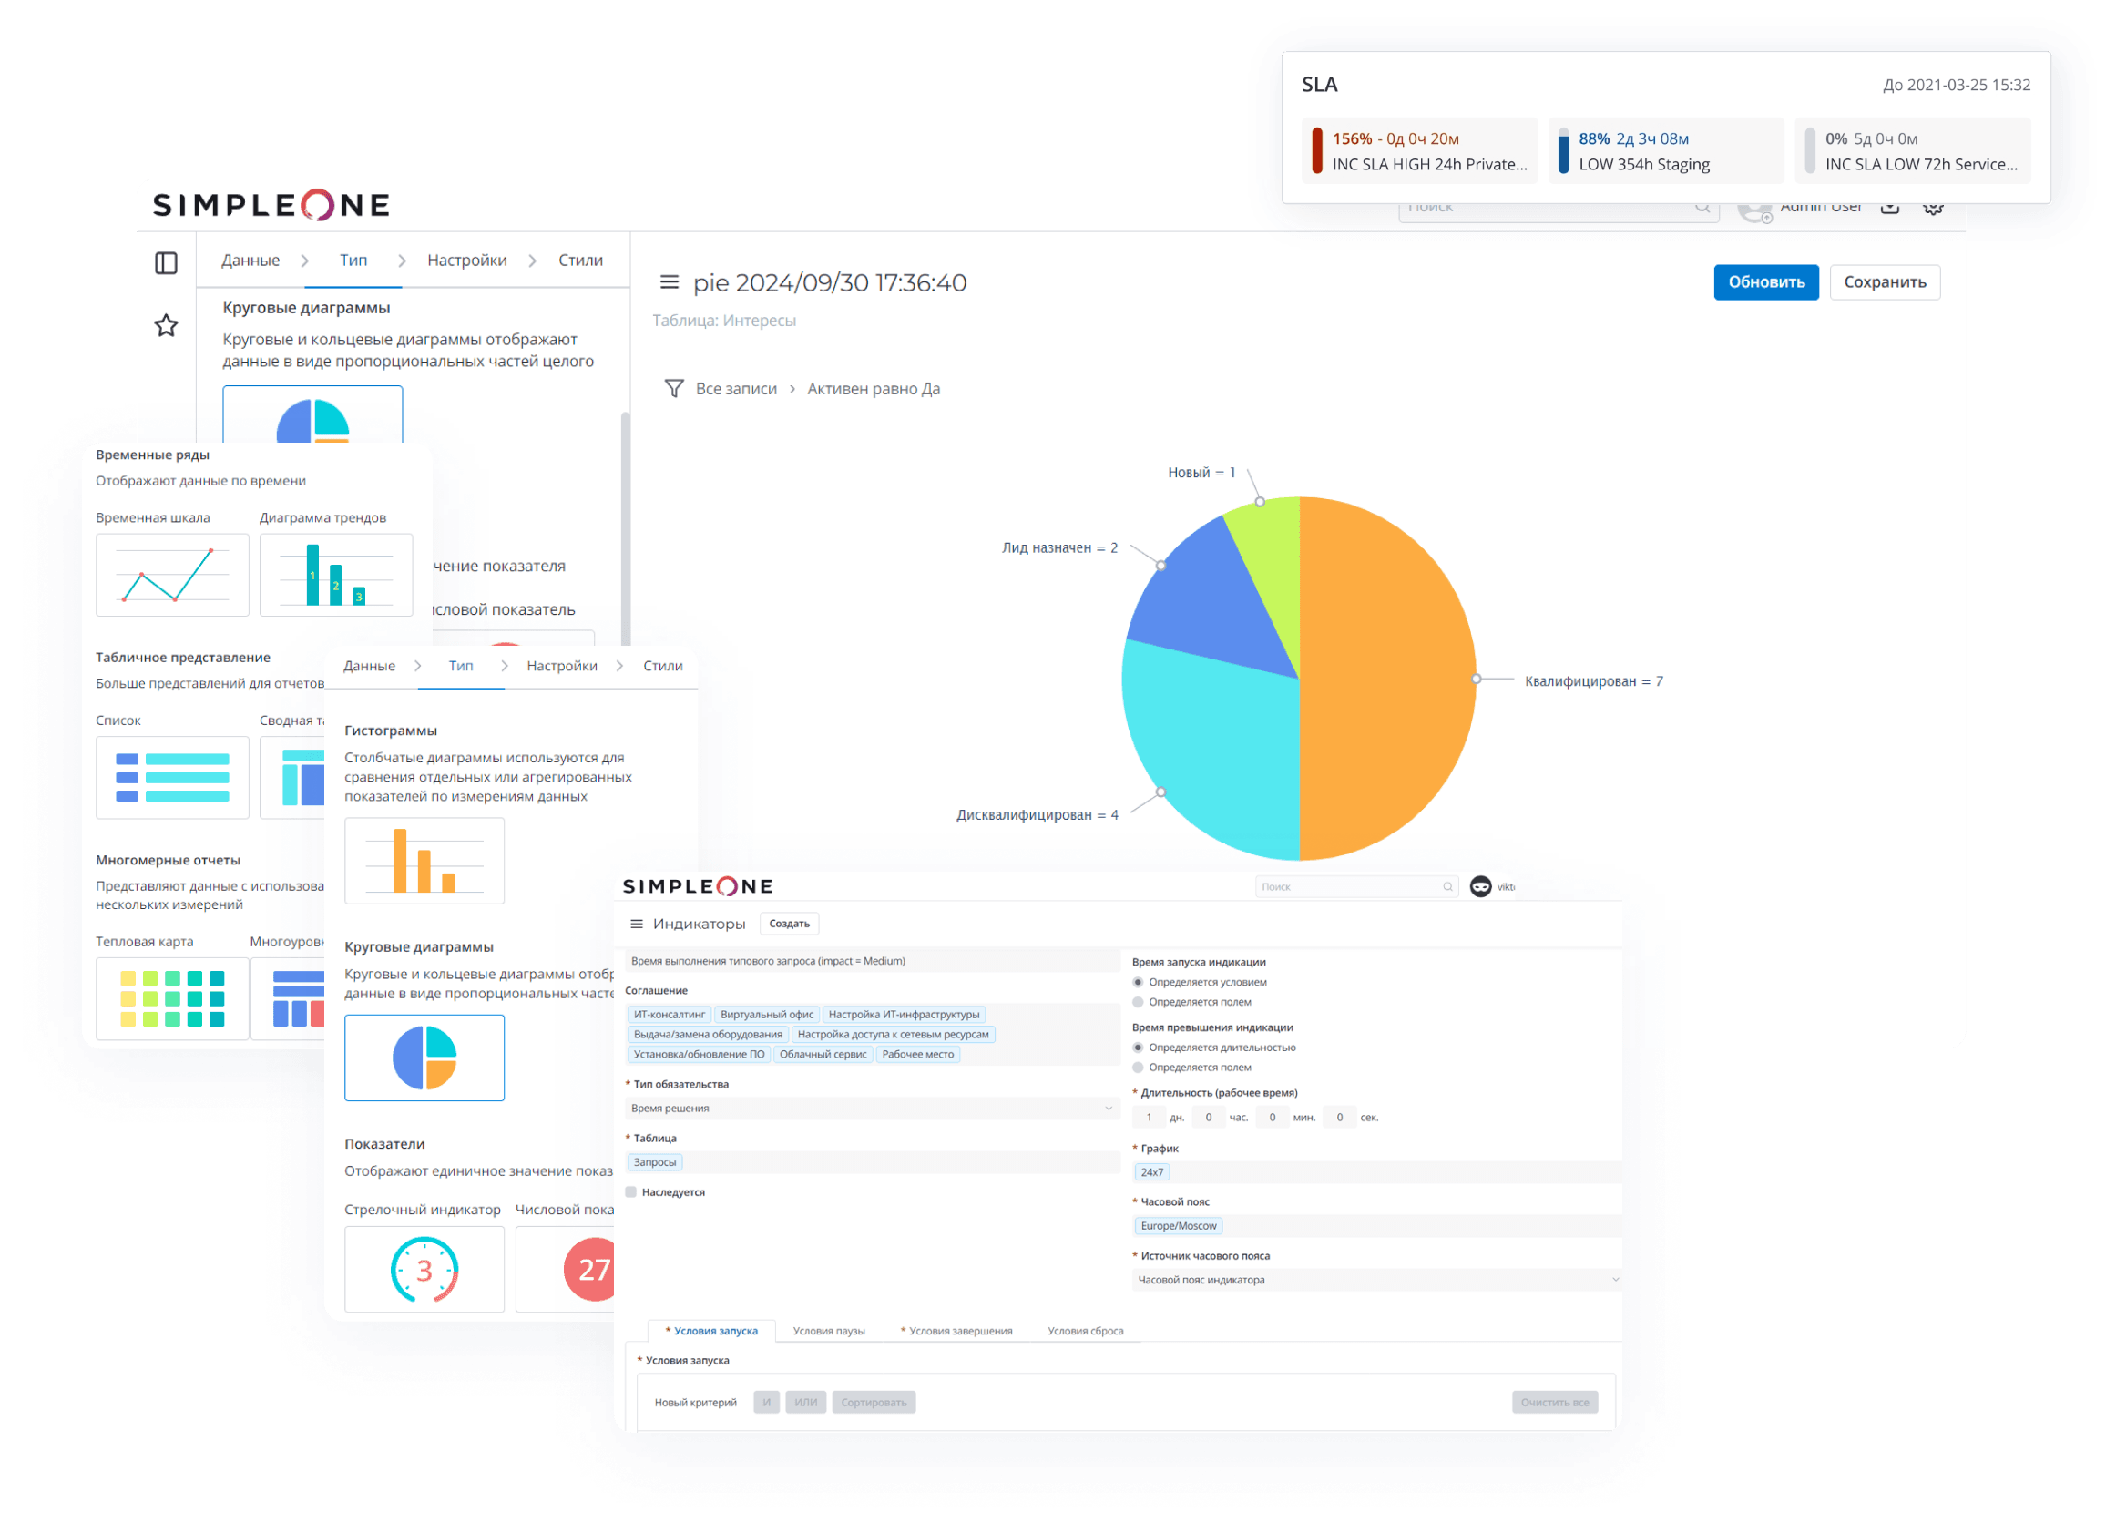2116x1533 pixels.
Task: Select Тепловая карта heatmap thumbnail
Action: coord(172,998)
